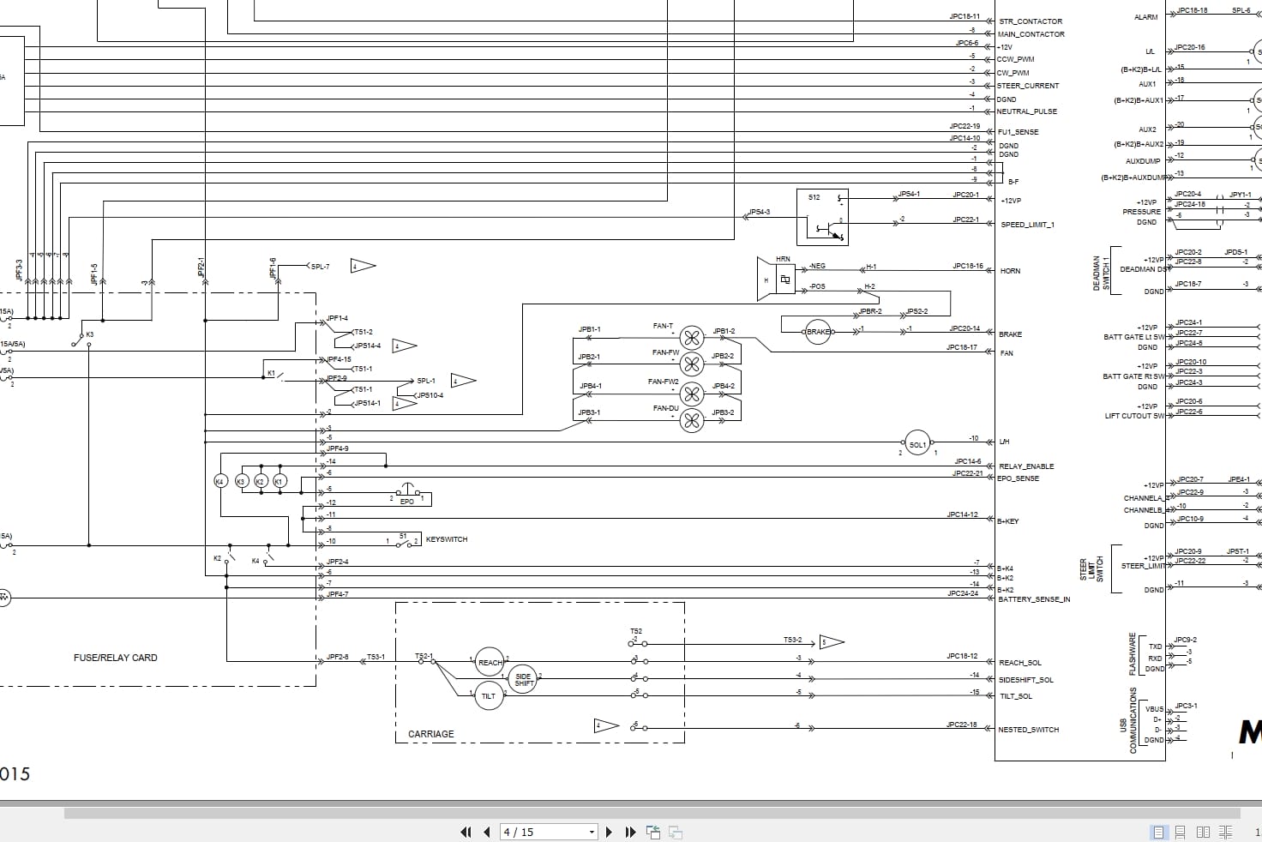Click the DEADMAN SWITCH 1 vertical label
Viewport: 1262px width, 842px height.
[x=1100, y=274]
